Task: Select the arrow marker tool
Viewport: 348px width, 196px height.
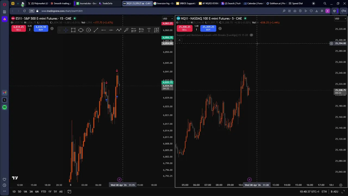Action: [x=126, y=30]
